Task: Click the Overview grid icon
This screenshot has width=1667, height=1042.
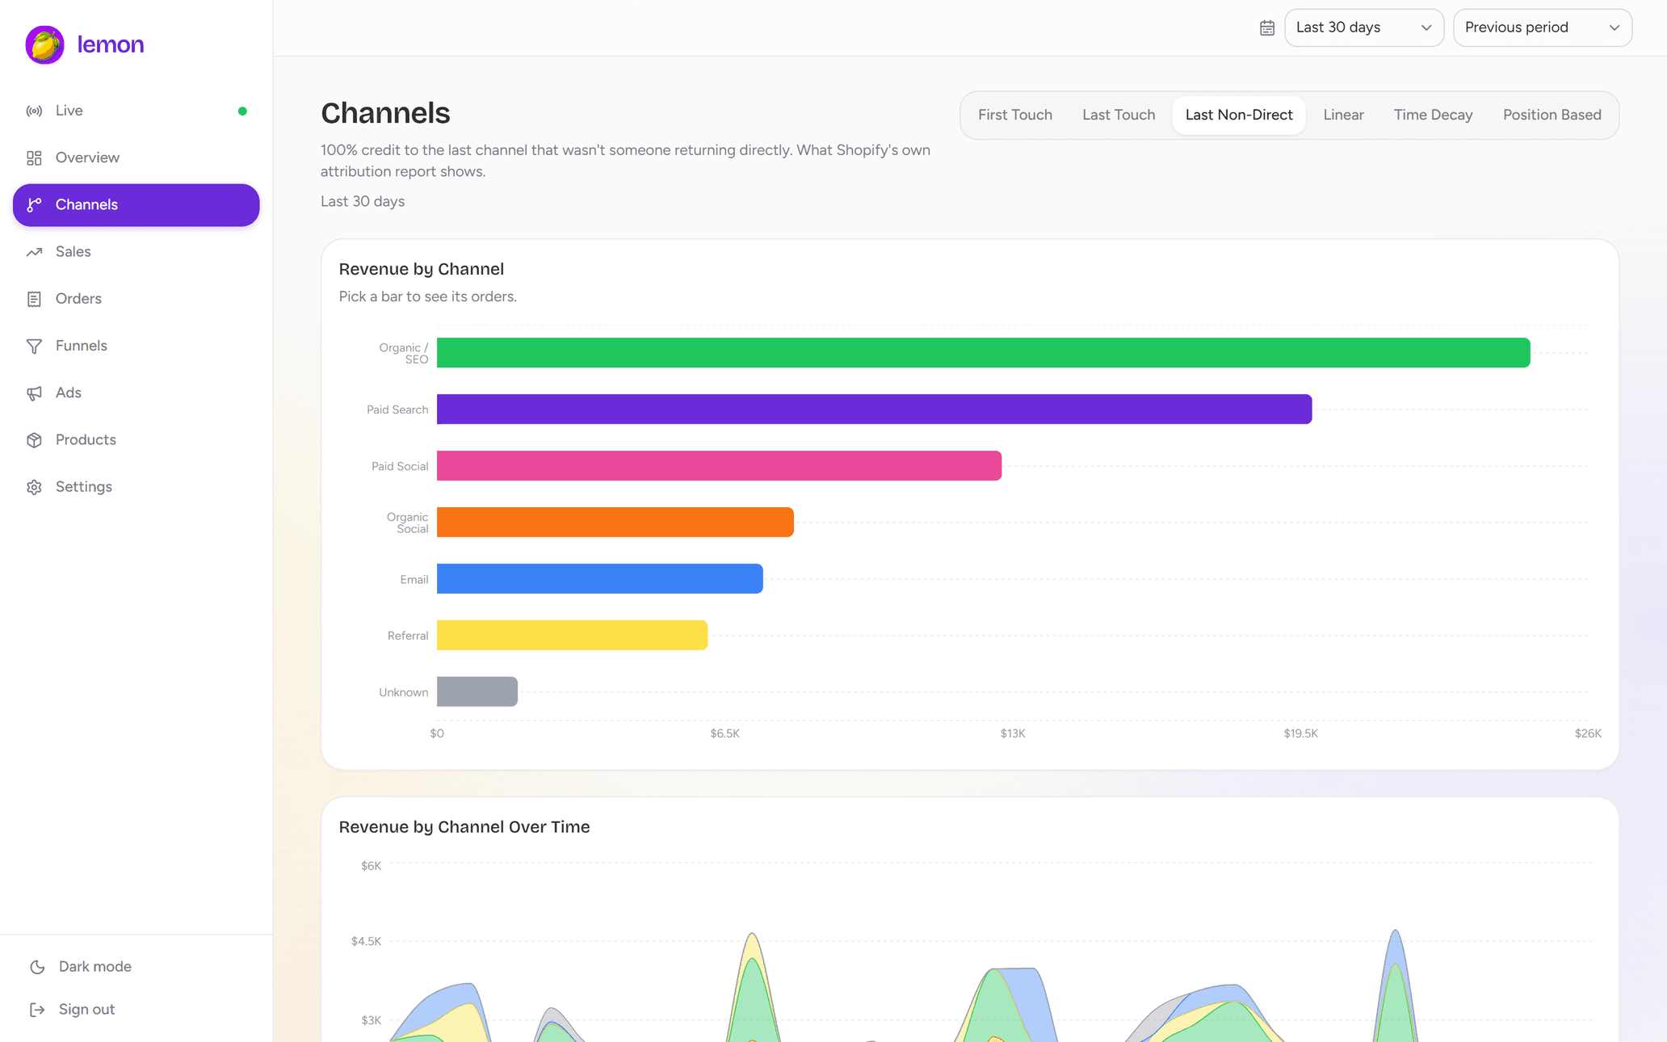Action: click(x=34, y=158)
